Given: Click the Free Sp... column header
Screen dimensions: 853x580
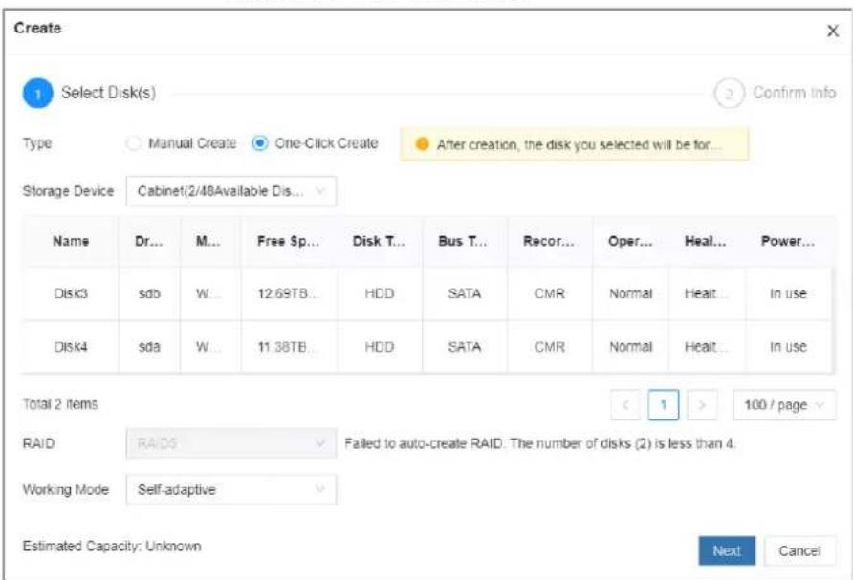Looking at the screenshot, I should click(289, 241).
